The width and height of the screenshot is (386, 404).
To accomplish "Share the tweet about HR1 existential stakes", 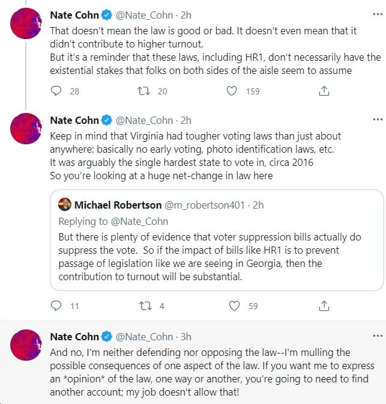I will click(324, 91).
